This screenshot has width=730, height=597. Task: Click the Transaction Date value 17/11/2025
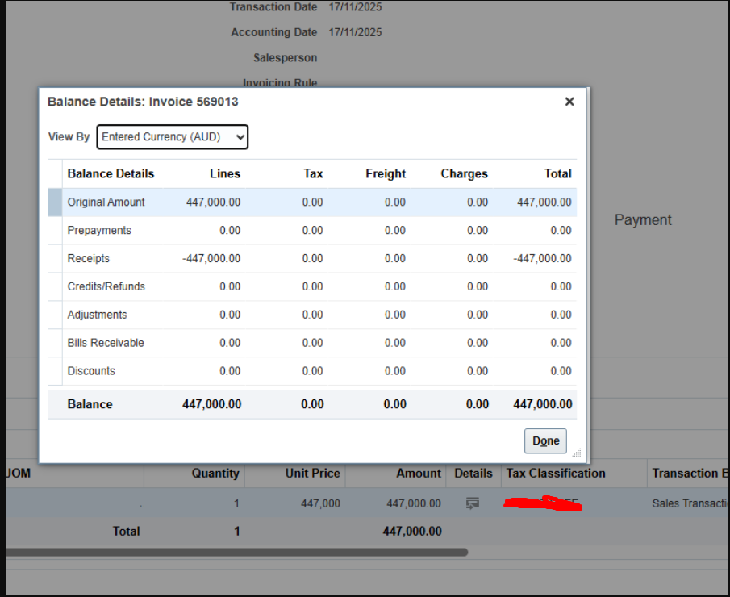pyautogui.click(x=355, y=7)
